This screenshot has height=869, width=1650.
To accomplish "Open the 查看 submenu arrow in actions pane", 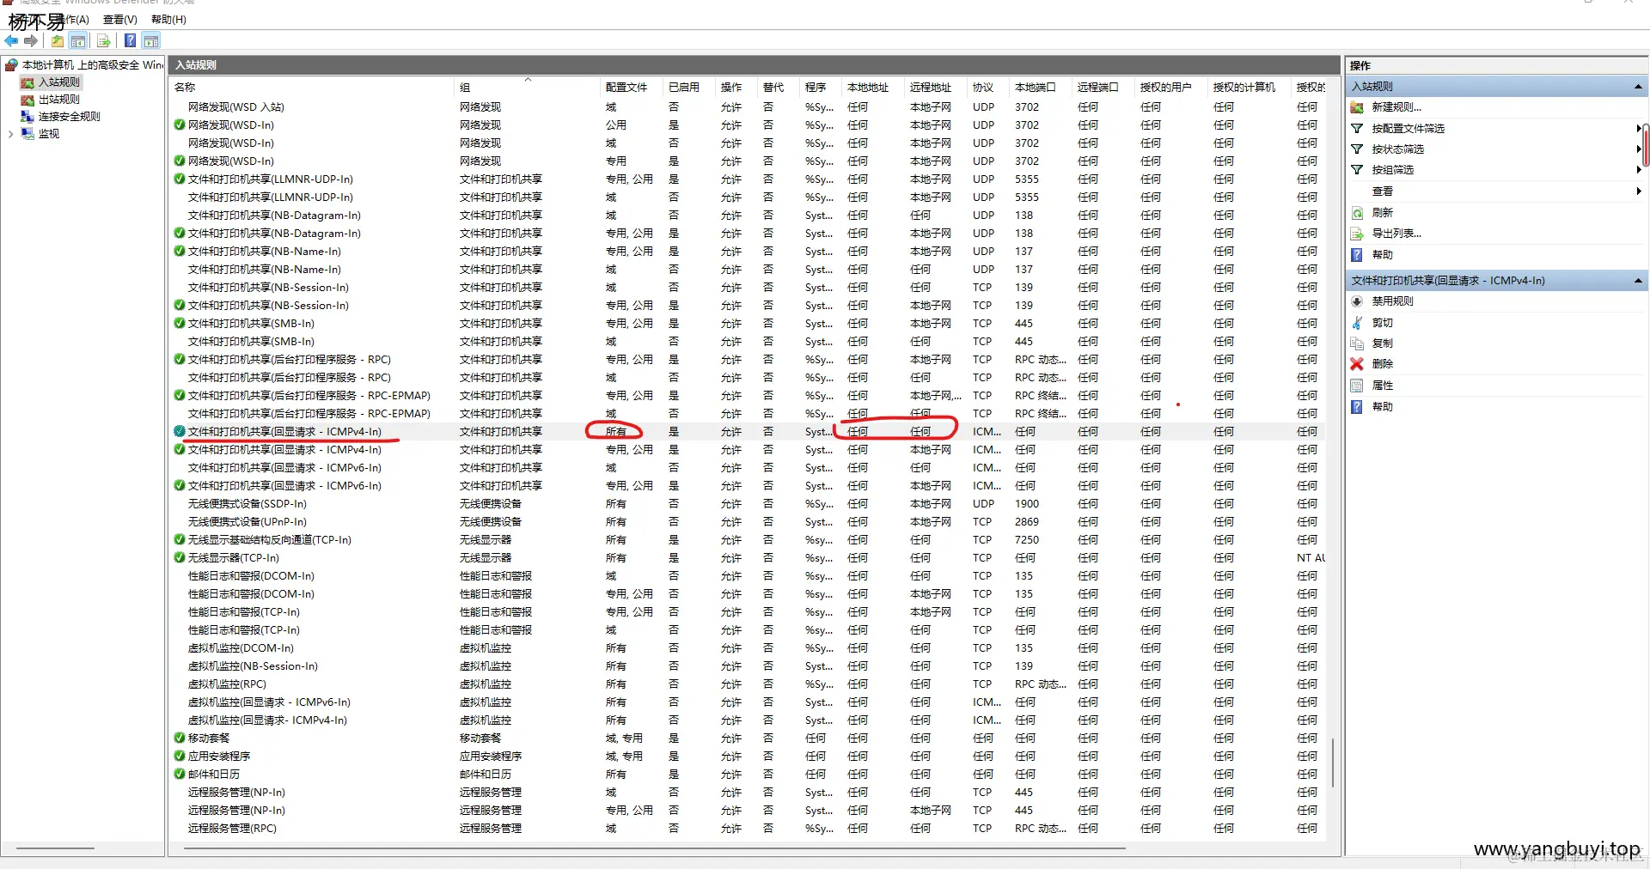I will [x=1639, y=191].
